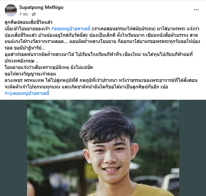Viewport: 206px width, 196px height.
Task: Click the first line "ลูกศิษย์ดอมเสียชีวิตแล้ว"
Action: point(29,22)
